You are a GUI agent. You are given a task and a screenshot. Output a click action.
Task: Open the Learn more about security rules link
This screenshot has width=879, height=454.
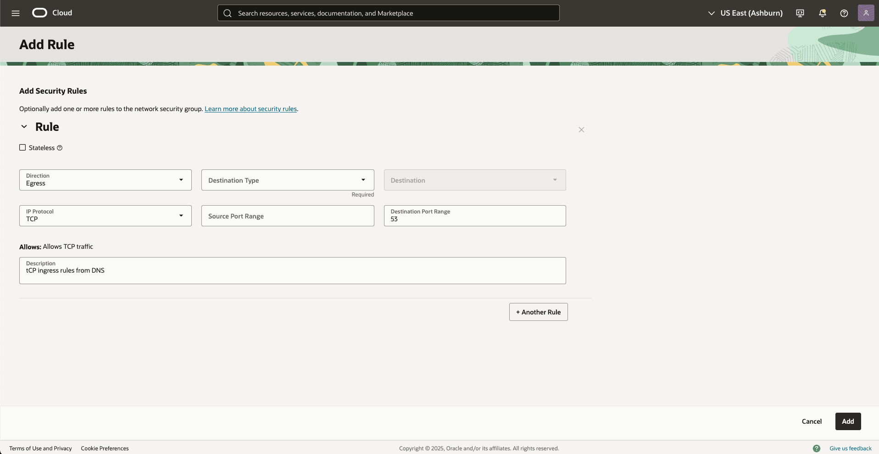250,109
